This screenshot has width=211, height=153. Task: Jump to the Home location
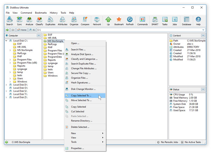pyautogui.click(x=22, y=30)
